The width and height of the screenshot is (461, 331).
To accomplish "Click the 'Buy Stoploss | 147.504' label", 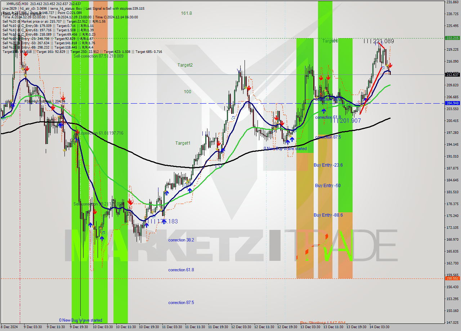I will [x=323, y=323].
